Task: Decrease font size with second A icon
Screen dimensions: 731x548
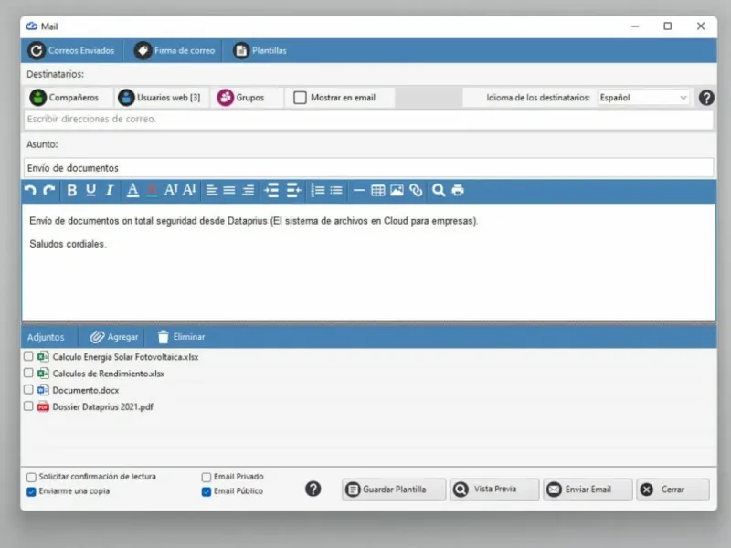Action: pyautogui.click(x=189, y=190)
